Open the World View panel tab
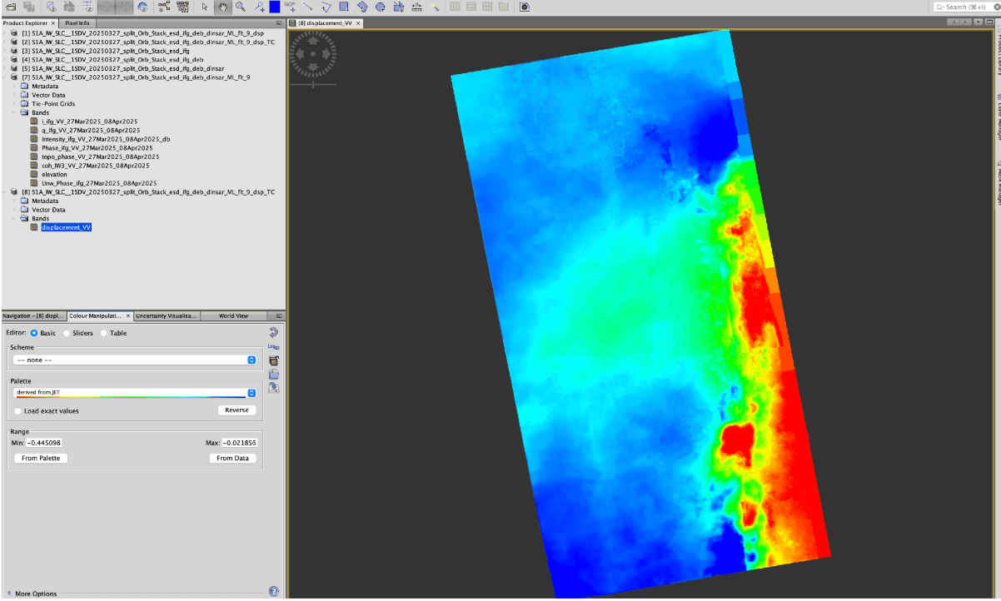The width and height of the screenshot is (1001, 601). 232,315
